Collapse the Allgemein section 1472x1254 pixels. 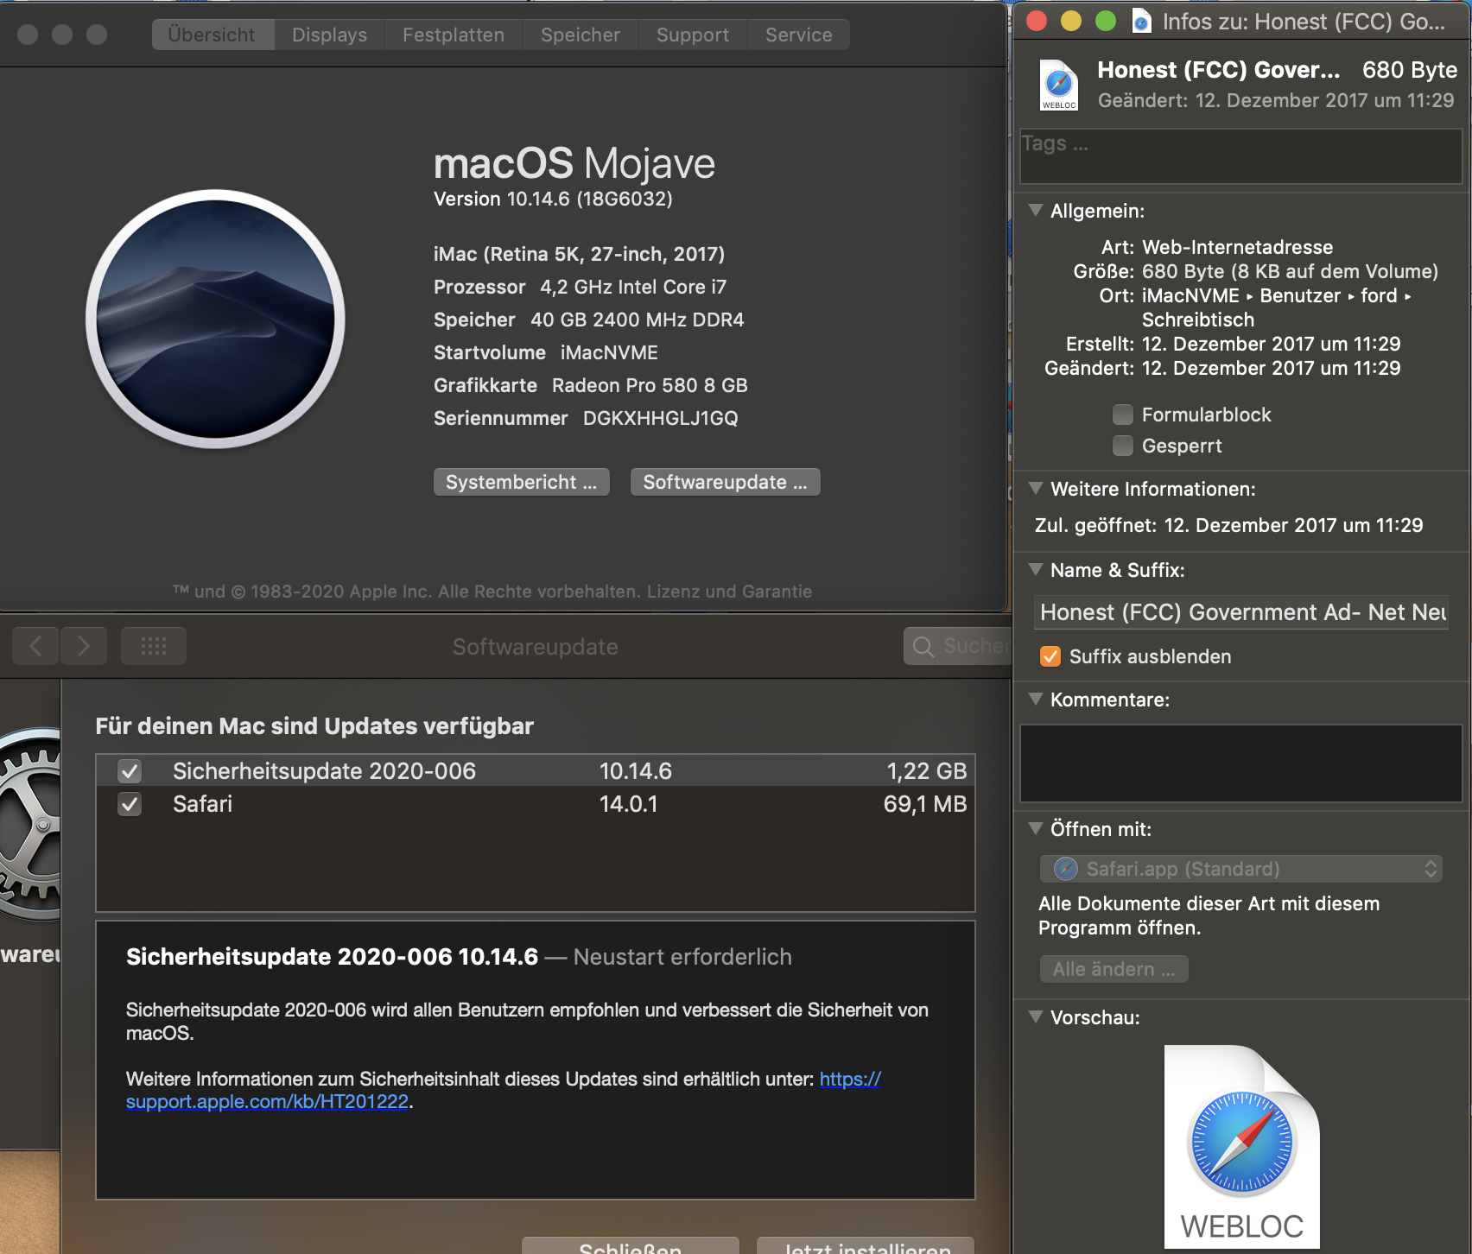(1036, 210)
